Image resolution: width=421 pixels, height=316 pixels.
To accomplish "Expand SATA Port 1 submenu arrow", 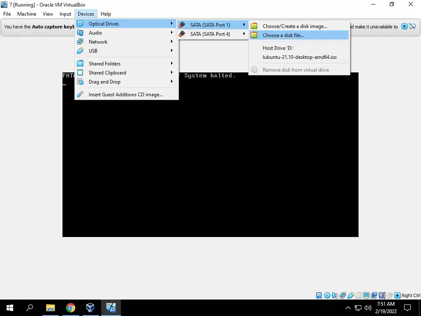I will point(244,25).
